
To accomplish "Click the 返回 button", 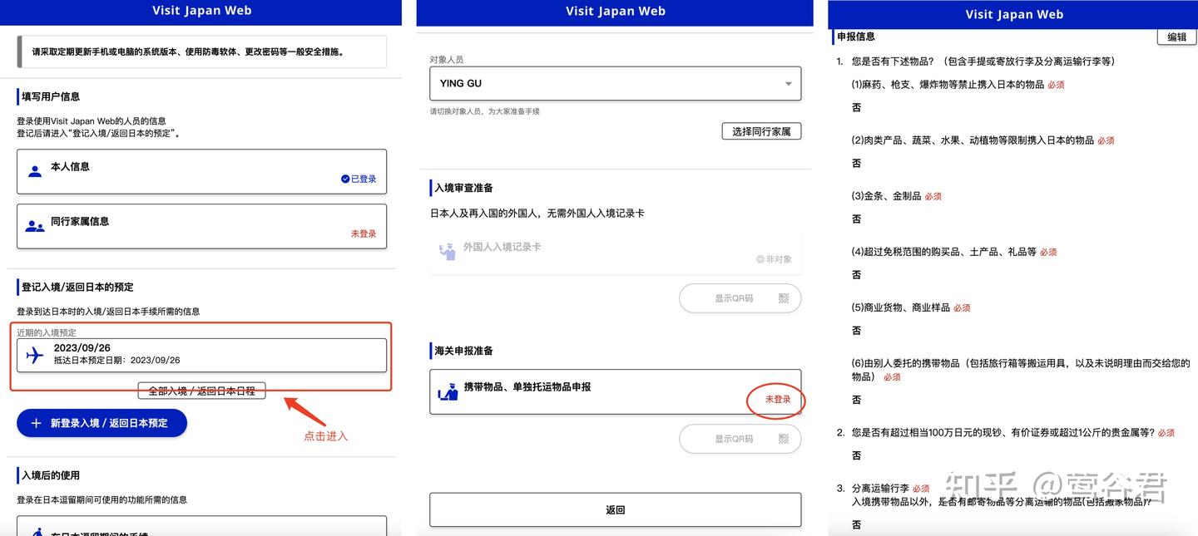I will pos(616,510).
